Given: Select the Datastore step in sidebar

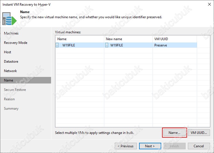Looking at the screenshot, I should (x=11, y=62).
